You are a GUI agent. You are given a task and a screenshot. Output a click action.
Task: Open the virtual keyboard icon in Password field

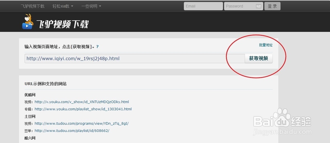tap(259, 6)
